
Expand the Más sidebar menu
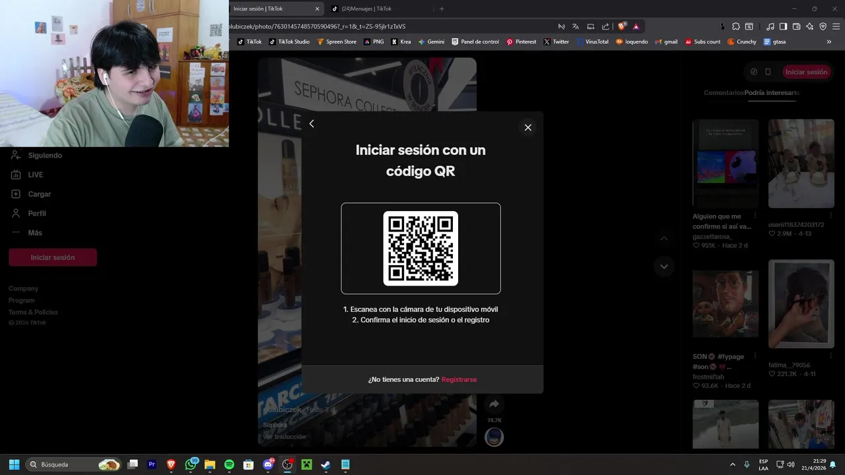34,233
